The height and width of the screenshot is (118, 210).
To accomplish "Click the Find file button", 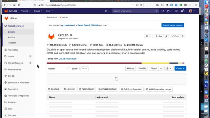I will click(x=142, y=69).
